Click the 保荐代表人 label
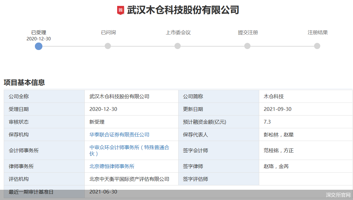The image size is (353, 200). point(195,135)
